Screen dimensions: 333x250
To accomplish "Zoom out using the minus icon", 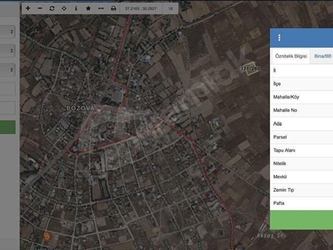I will pyautogui.click(x=40, y=8).
